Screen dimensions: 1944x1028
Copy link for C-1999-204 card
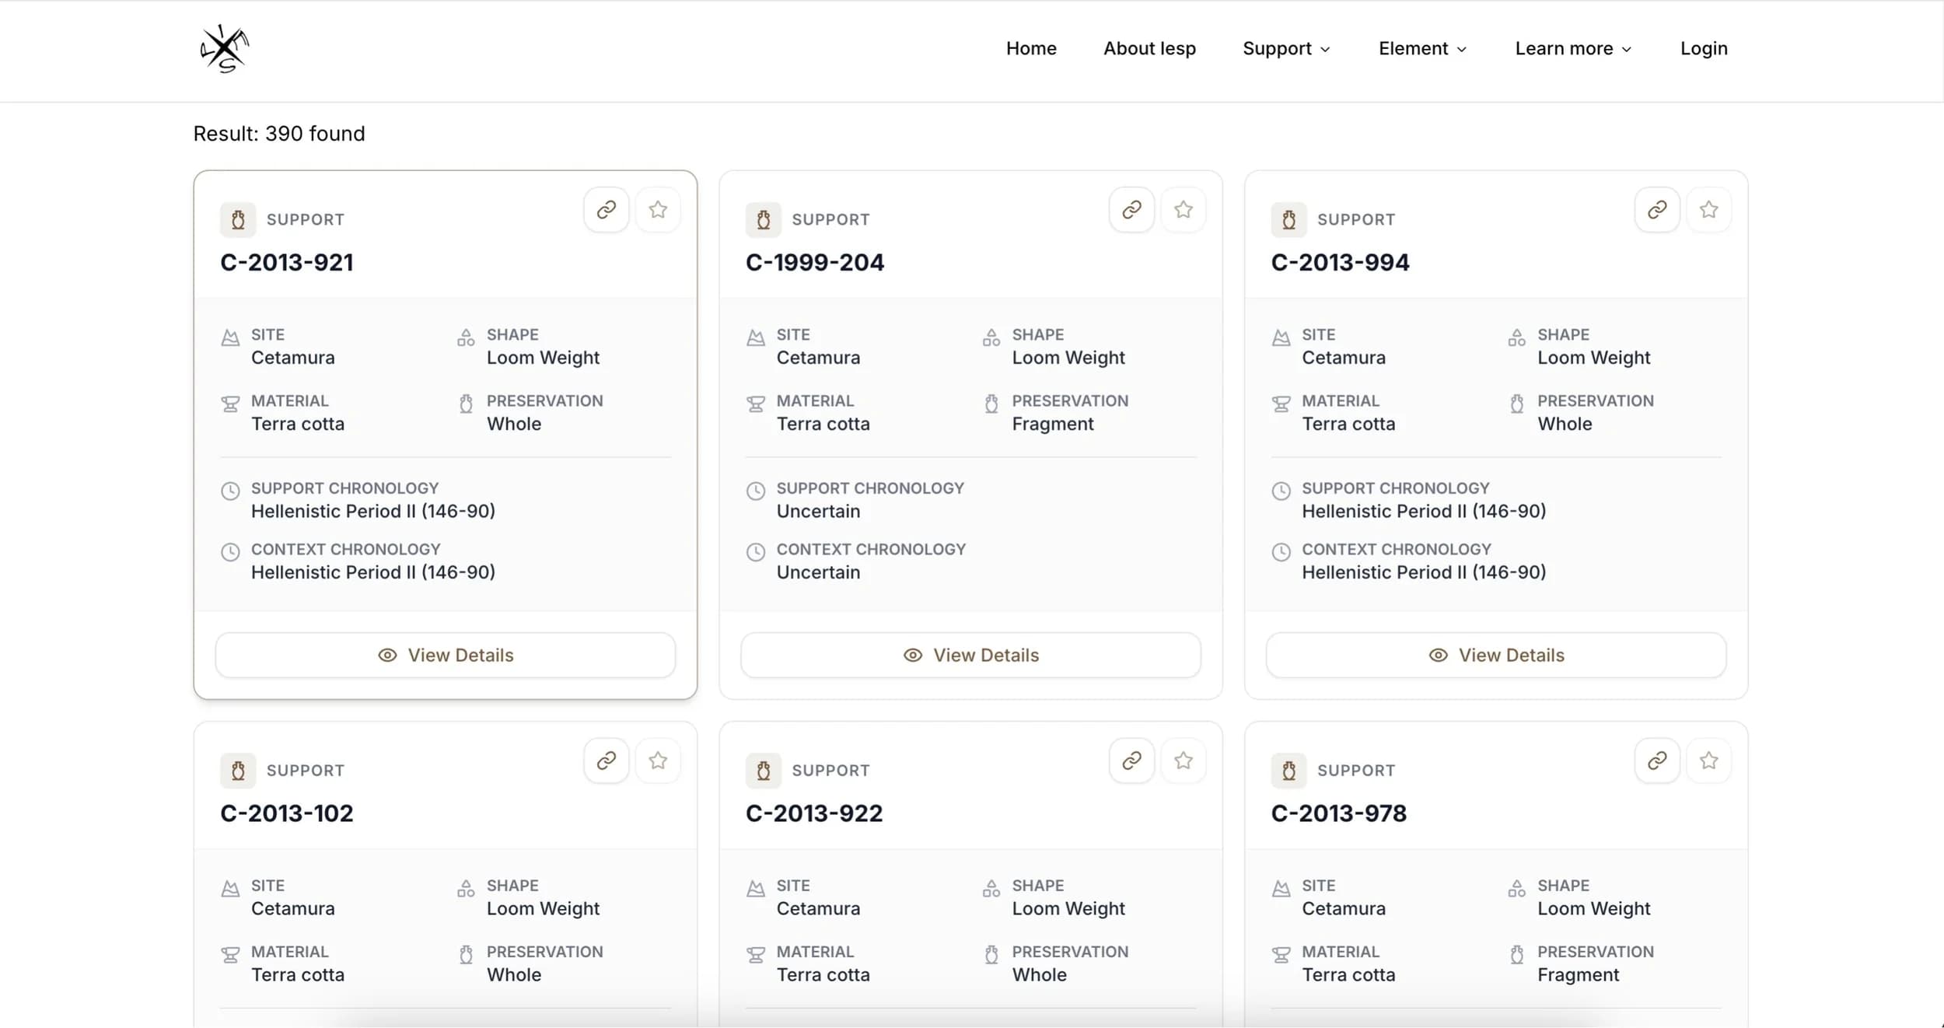pyautogui.click(x=1131, y=209)
